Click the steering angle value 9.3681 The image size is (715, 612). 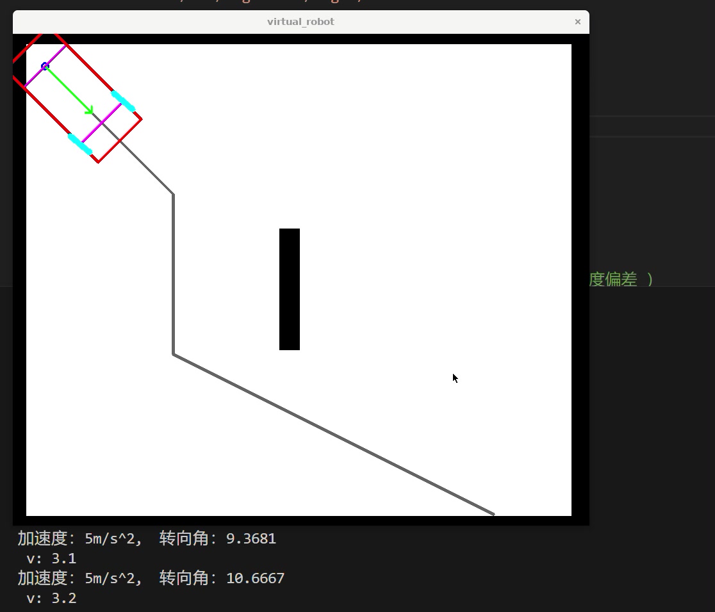(x=251, y=538)
